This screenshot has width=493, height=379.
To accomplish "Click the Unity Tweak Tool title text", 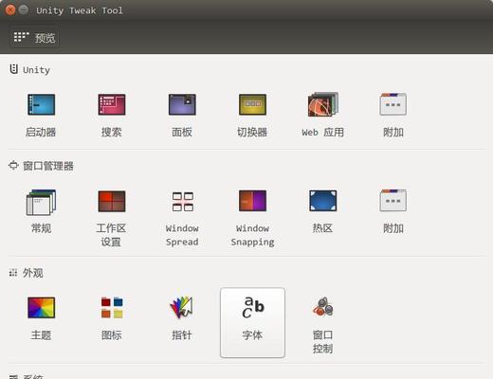I will tap(80, 10).
